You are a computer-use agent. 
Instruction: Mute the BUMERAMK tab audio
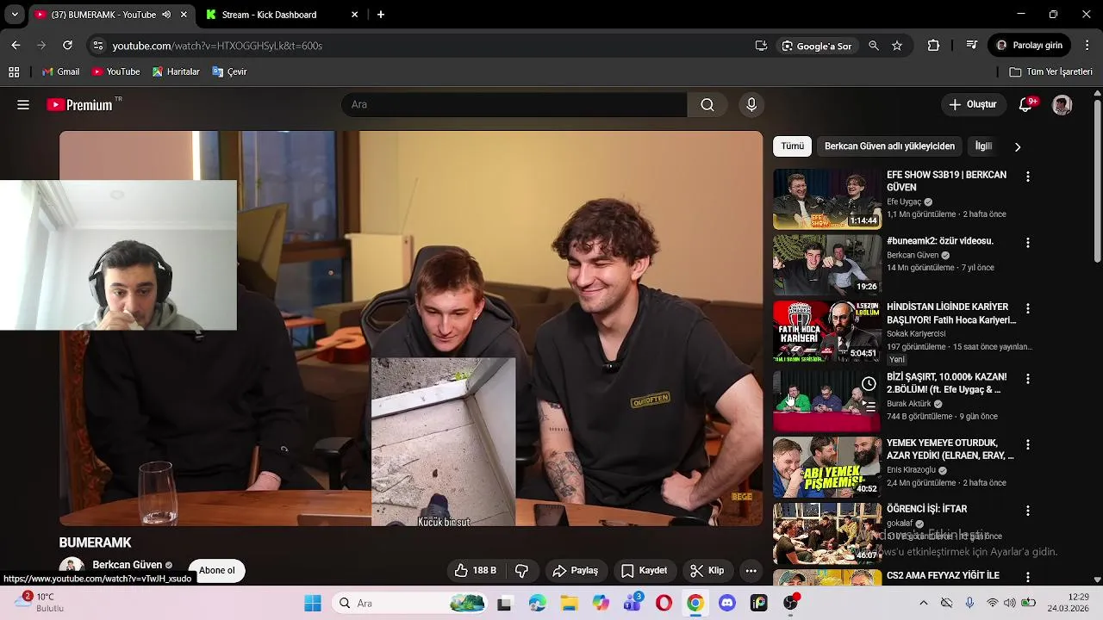pyautogui.click(x=166, y=15)
